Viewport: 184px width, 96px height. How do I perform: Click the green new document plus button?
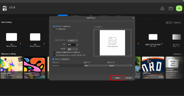click(x=179, y=8)
